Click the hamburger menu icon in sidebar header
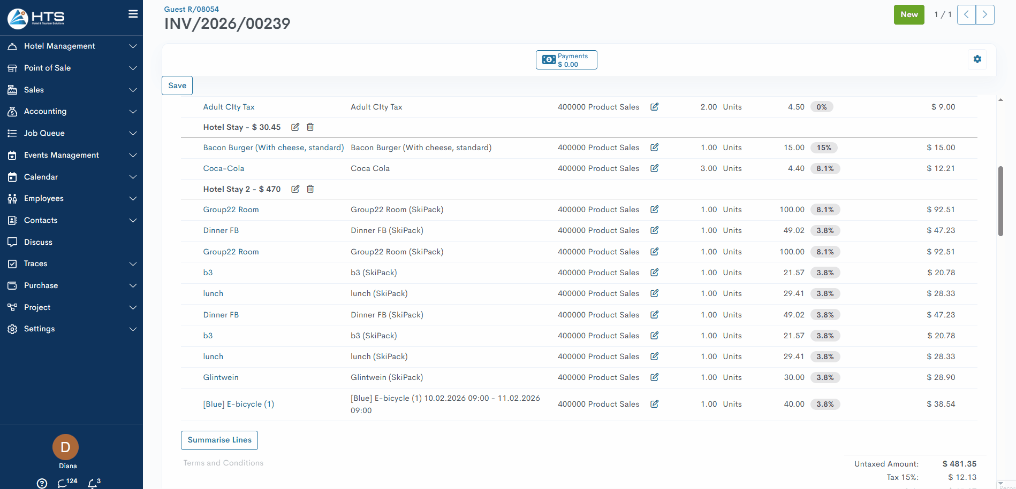This screenshot has height=489, width=1016. 133,14
